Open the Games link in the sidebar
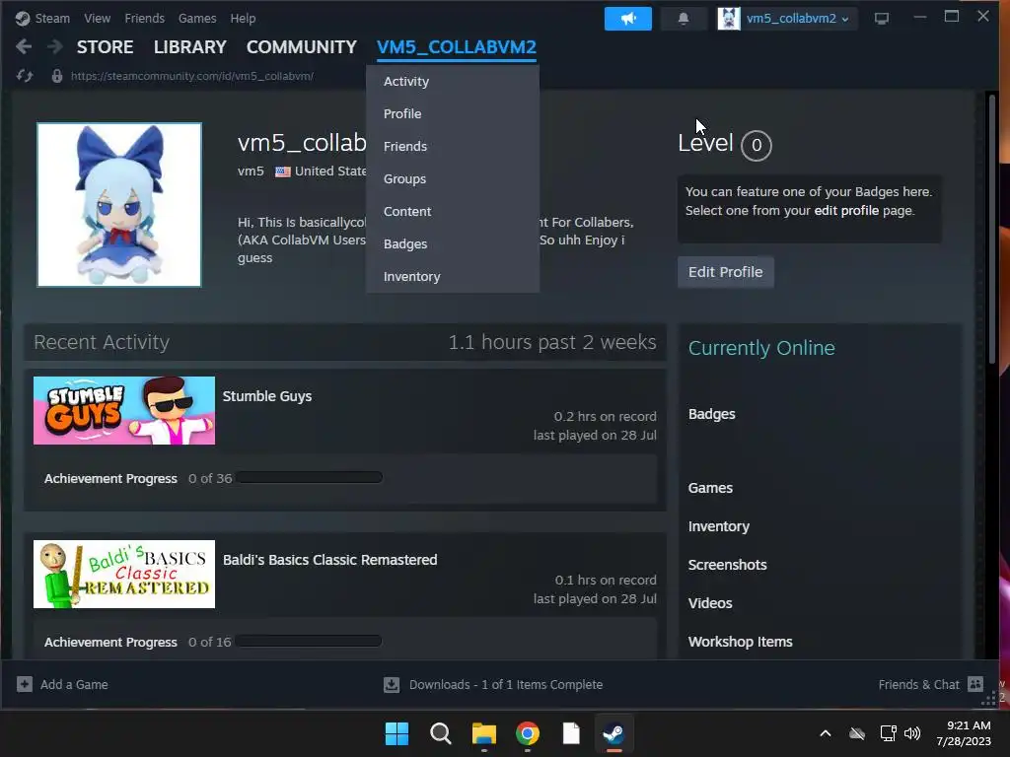The height and width of the screenshot is (757, 1010). [710, 488]
